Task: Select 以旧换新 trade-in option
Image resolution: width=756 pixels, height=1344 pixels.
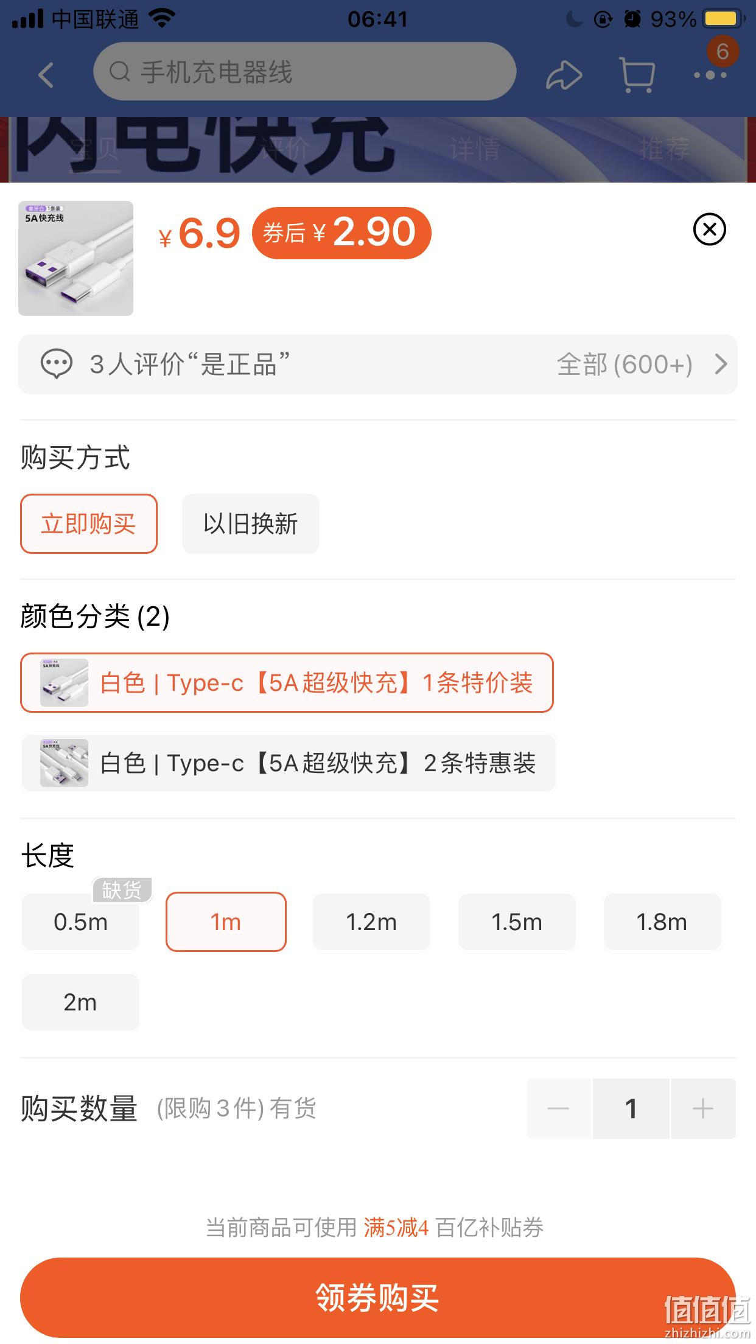Action: click(251, 523)
